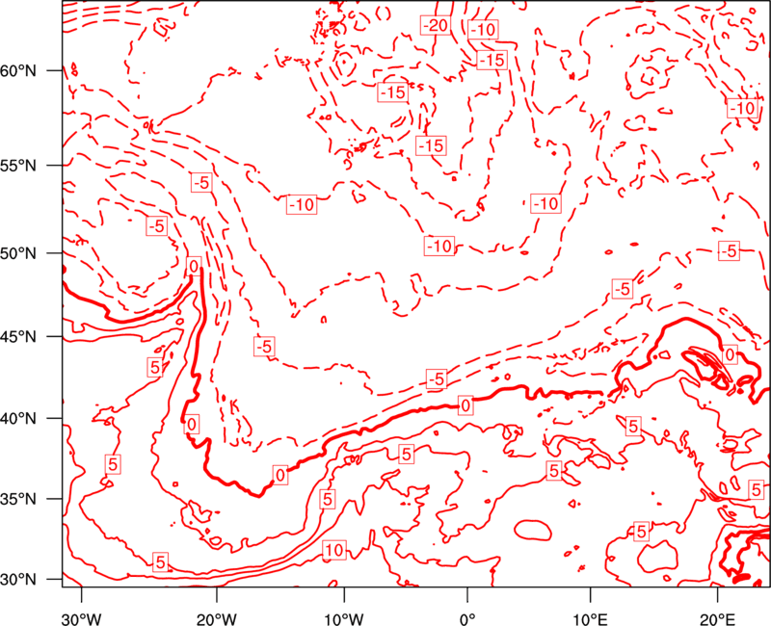
Task: Click the 0° longitude axis label
Action: pos(467,618)
